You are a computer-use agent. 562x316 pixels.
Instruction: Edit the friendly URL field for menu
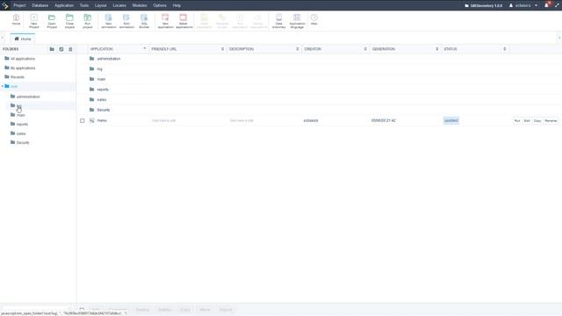pyautogui.click(x=163, y=121)
